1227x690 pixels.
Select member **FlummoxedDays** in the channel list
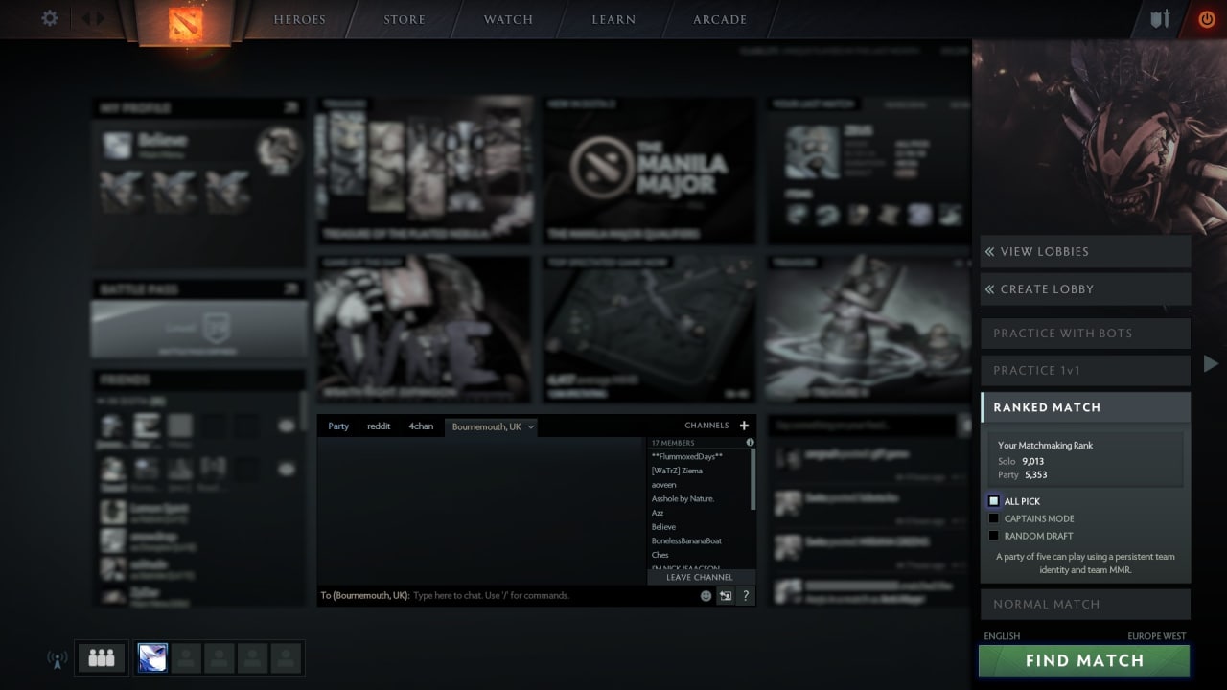click(686, 456)
